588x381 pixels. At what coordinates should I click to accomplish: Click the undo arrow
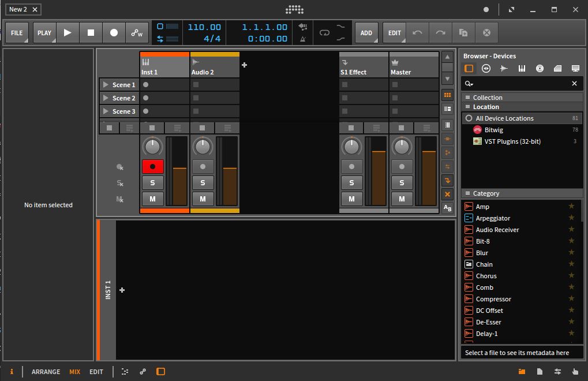(x=417, y=33)
